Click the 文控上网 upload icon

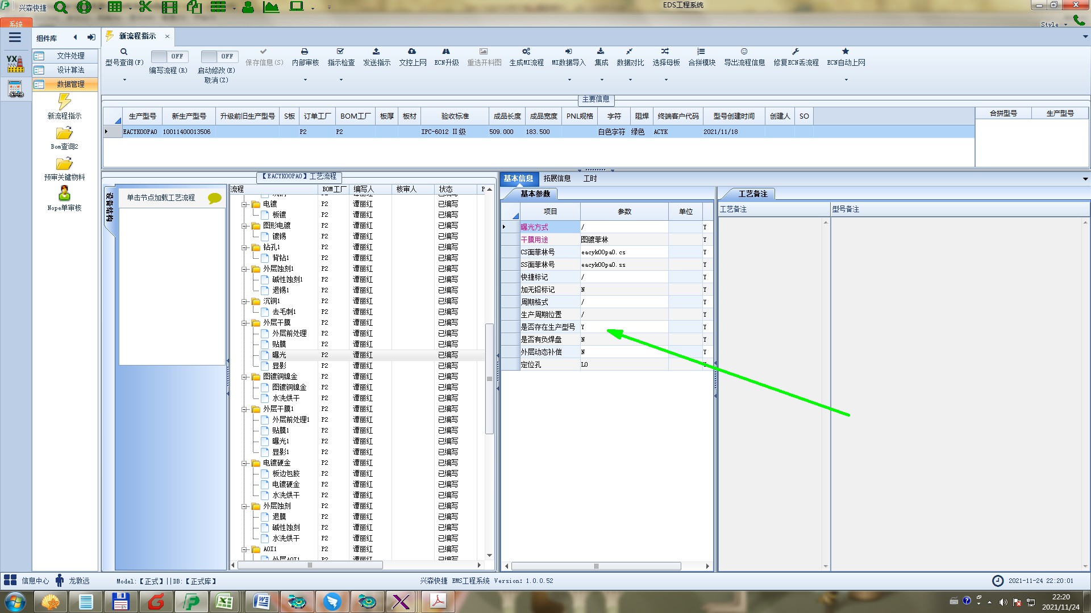click(x=412, y=52)
